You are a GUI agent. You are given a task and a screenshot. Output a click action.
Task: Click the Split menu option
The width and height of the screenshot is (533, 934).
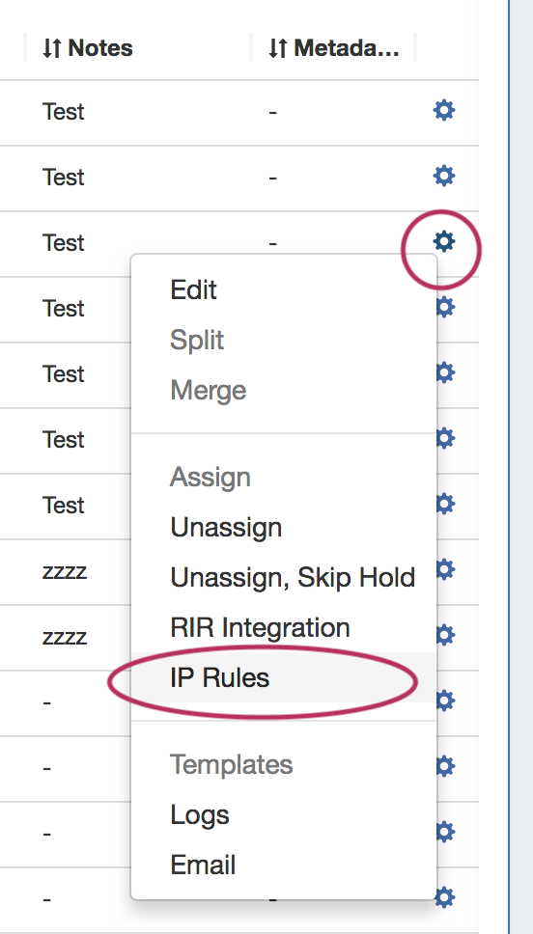click(x=197, y=341)
